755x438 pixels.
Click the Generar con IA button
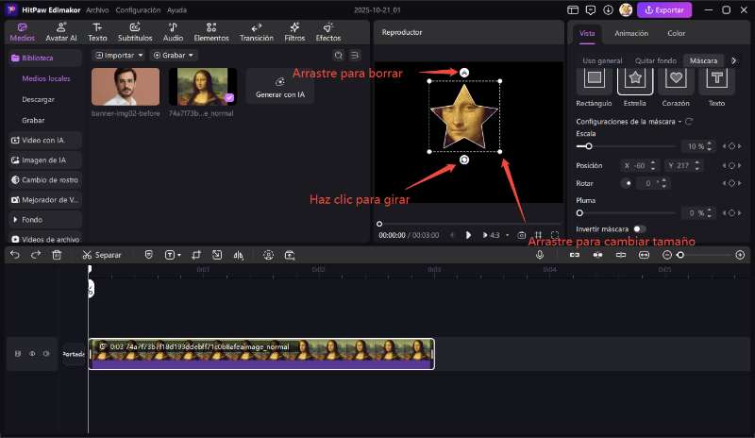click(279, 87)
